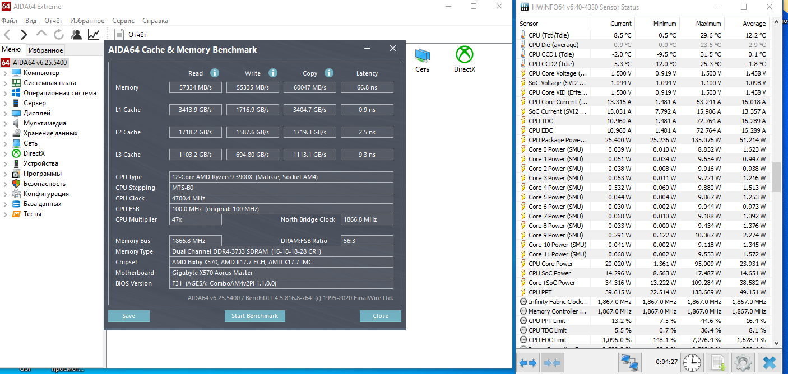
Task: Click the Тесты tree icon
Action: 16,214
